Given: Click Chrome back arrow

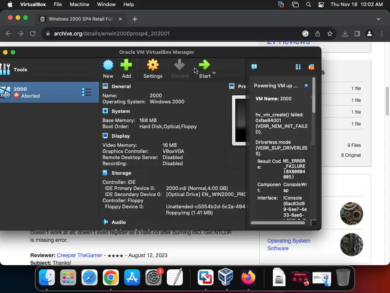Looking at the screenshot, I should point(8,34).
